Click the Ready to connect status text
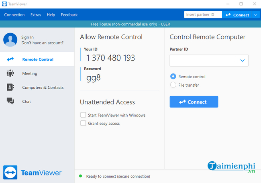The image size is (261, 183). click(118, 176)
